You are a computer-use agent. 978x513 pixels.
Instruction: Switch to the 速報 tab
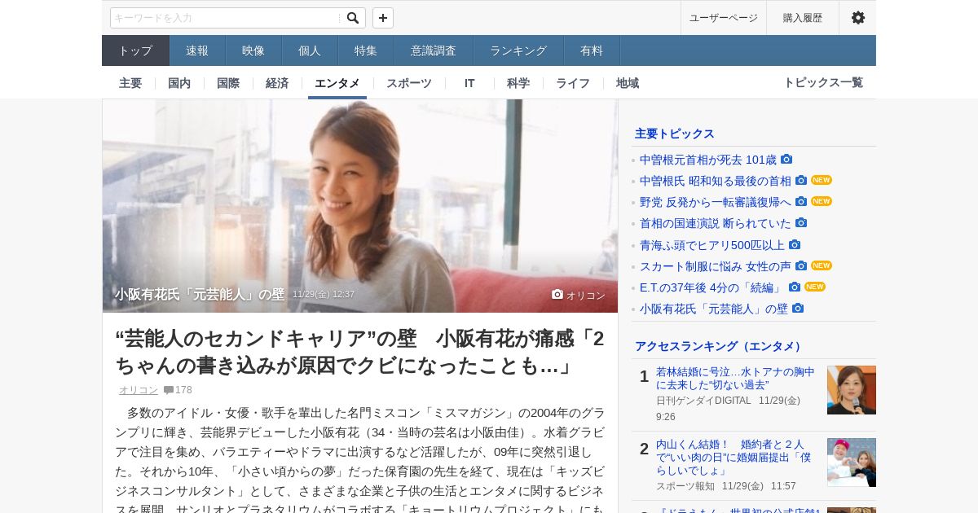click(197, 50)
